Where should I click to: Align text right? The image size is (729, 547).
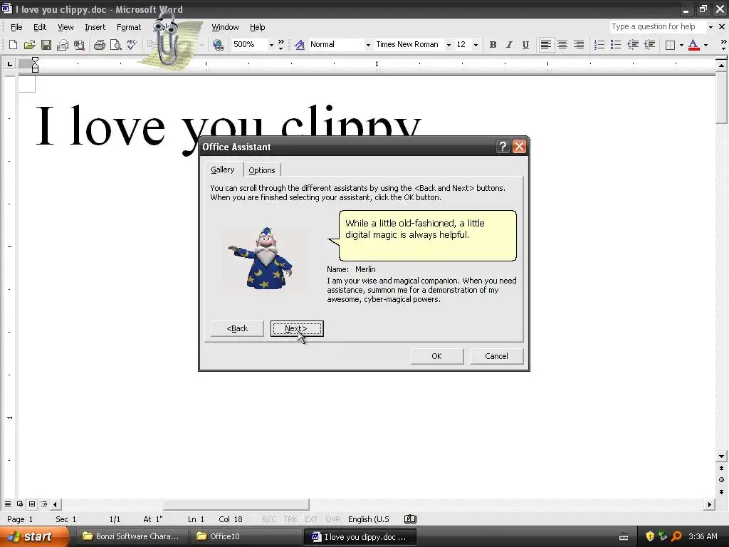579,45
